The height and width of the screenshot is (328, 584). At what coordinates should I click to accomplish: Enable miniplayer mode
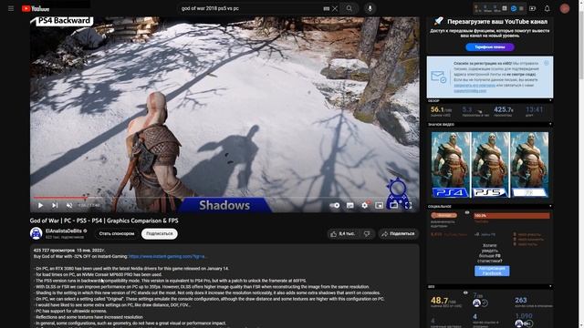(x=380, y=205)
